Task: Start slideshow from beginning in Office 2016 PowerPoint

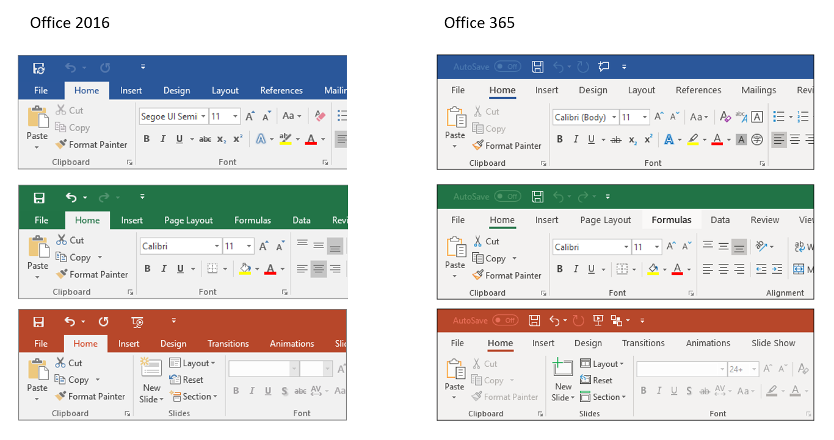Action: click(137, 322)
